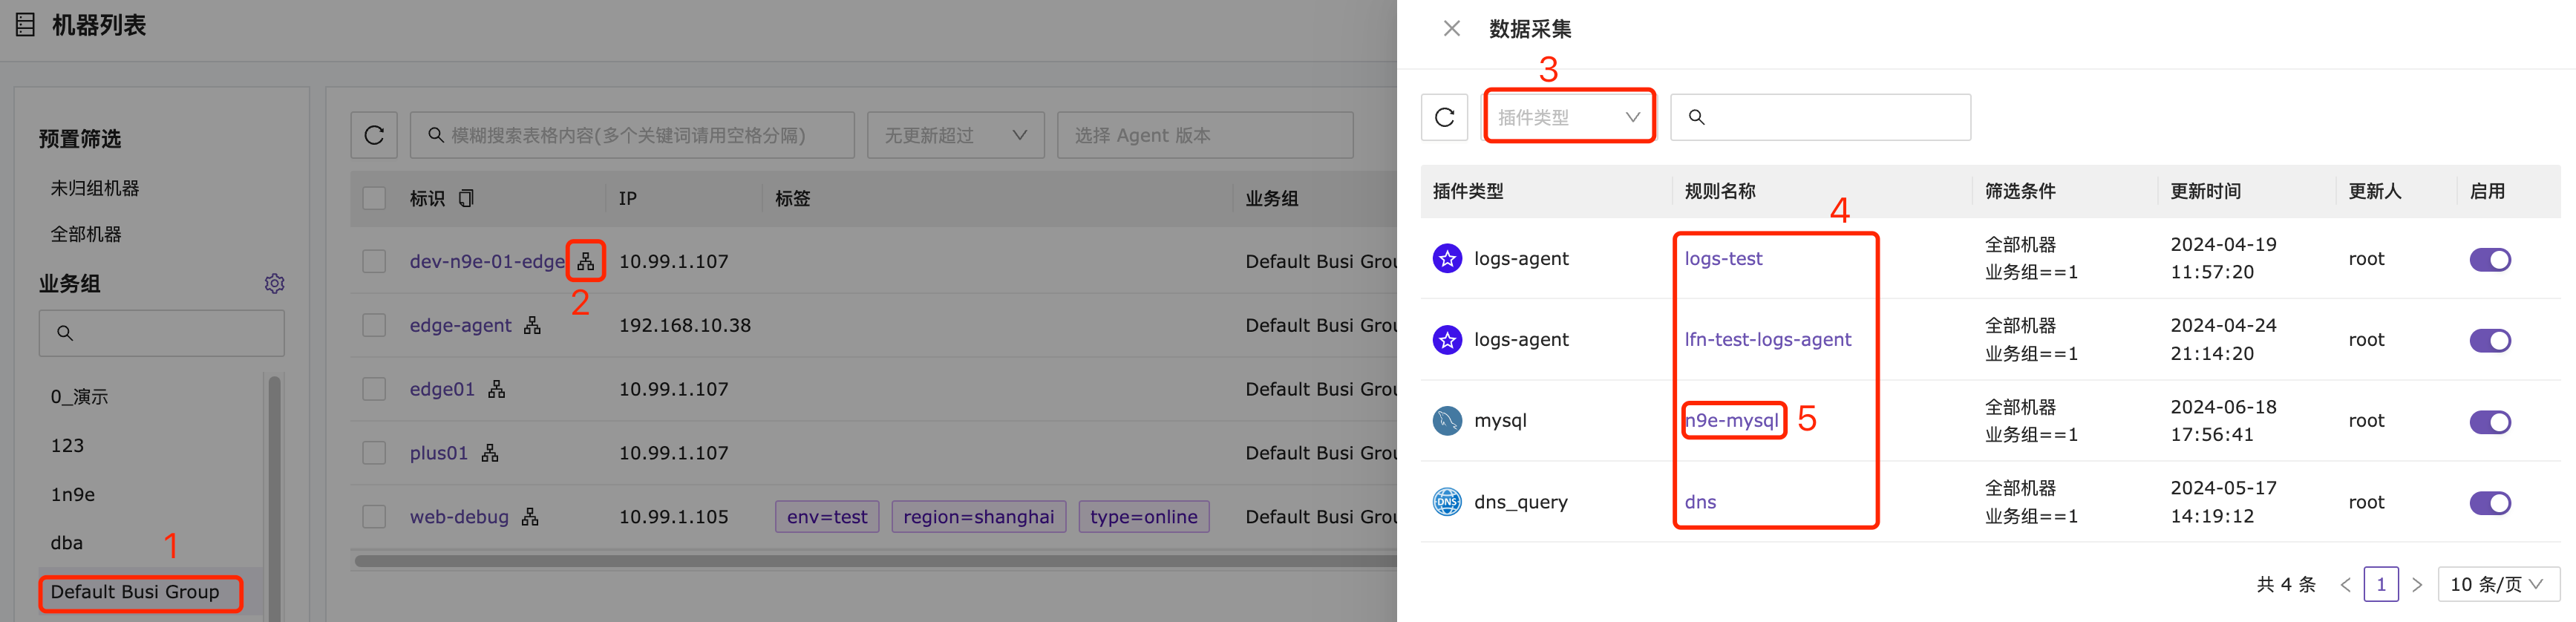Select dba business group

[66, 543]
